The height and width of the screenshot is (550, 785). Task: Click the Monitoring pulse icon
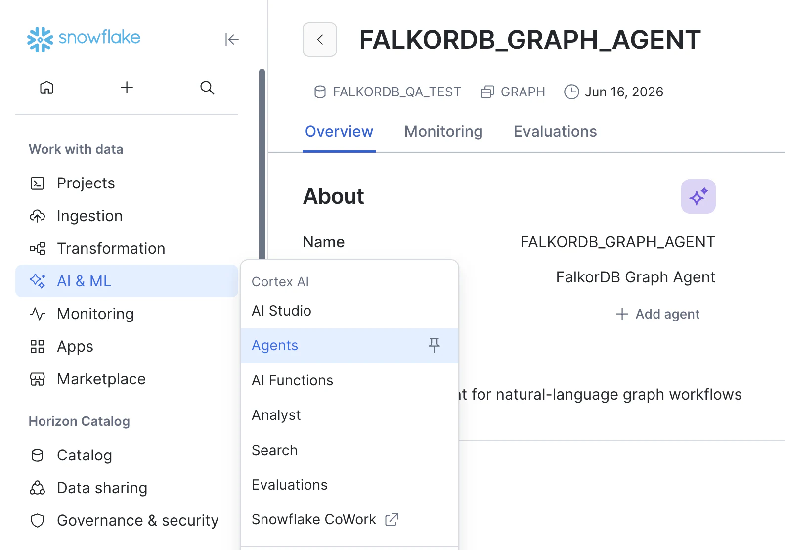click(38, 314)
